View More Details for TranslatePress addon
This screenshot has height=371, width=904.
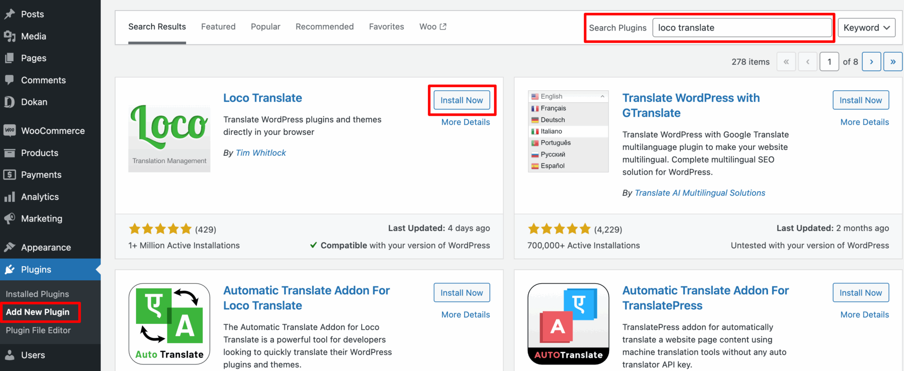(x=865, y=315)
